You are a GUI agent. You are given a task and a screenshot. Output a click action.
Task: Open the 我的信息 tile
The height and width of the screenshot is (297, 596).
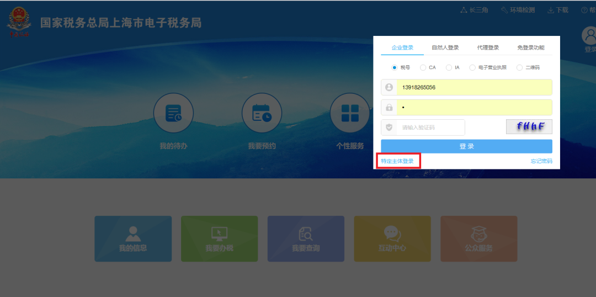[x=133, y=238]
